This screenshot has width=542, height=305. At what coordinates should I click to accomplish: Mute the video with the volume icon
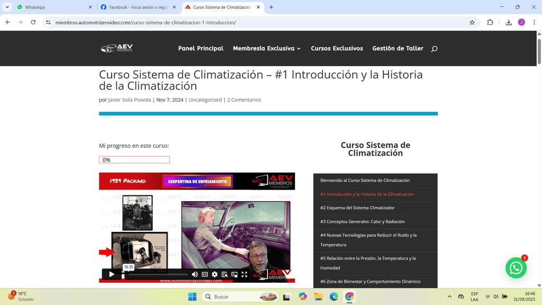click(x=195, y=274)
